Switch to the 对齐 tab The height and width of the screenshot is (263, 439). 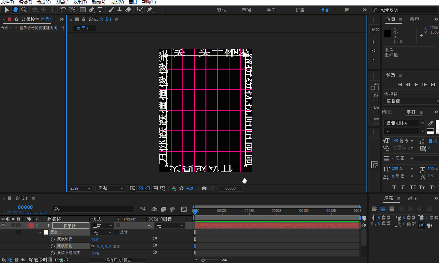coord(412,199)
